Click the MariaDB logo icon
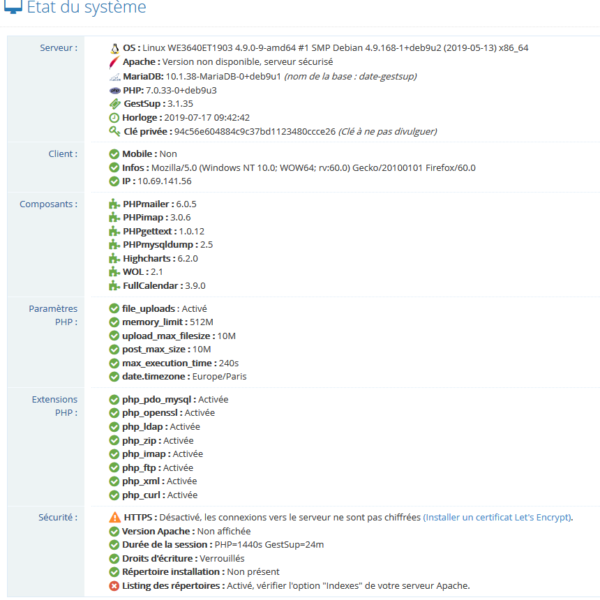The width and height of the screenshot is (600, 600). pyautogui.click(x=114, y=76)
